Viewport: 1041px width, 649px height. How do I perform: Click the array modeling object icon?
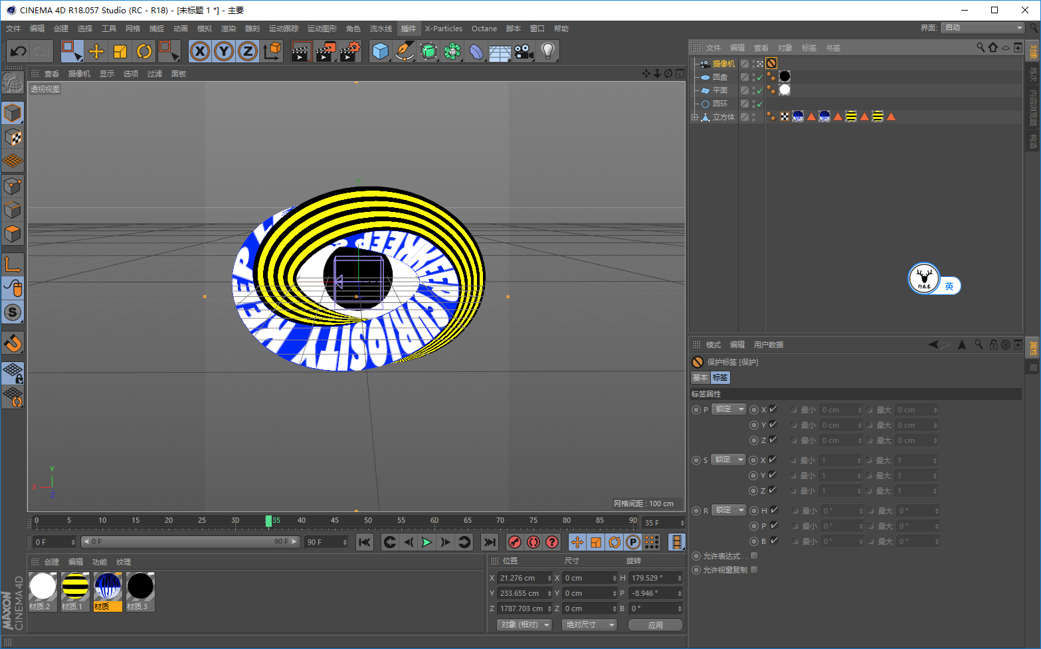pyautogui.click(x=452, y=51)
